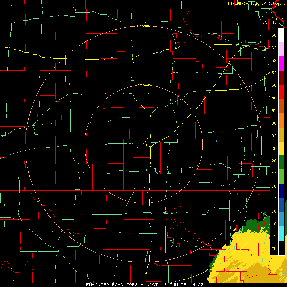Click the medium blue legend swatch
287x287 pixels.
point(282,205)
